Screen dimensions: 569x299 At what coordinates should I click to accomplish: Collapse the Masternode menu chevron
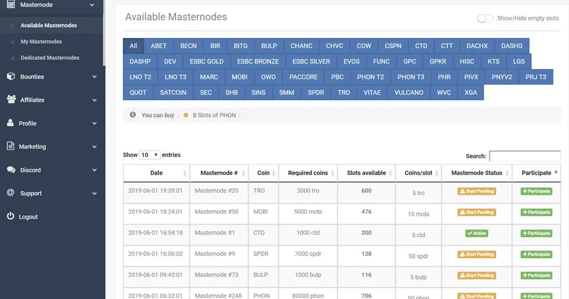tap(92, 5)
